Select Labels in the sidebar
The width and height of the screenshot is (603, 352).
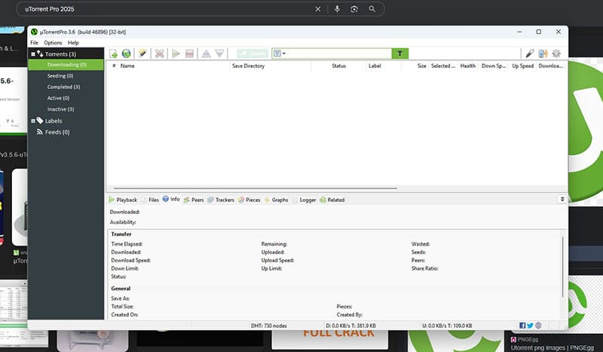(54, 121)
